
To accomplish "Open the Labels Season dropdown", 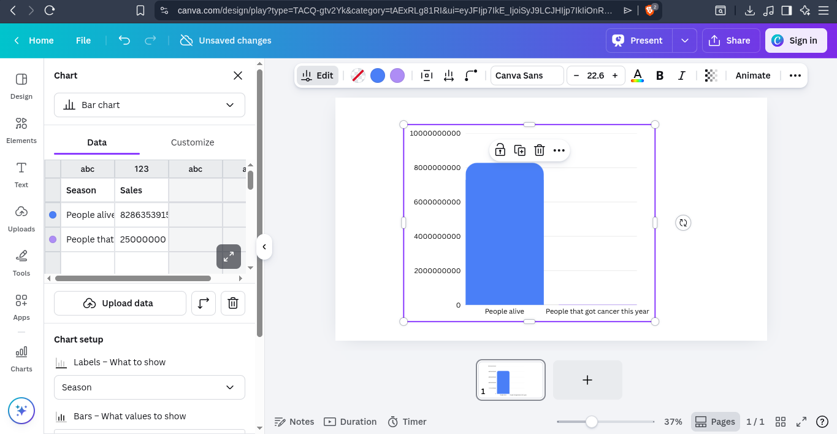I will pyautogui.click(x=150, y=387).
